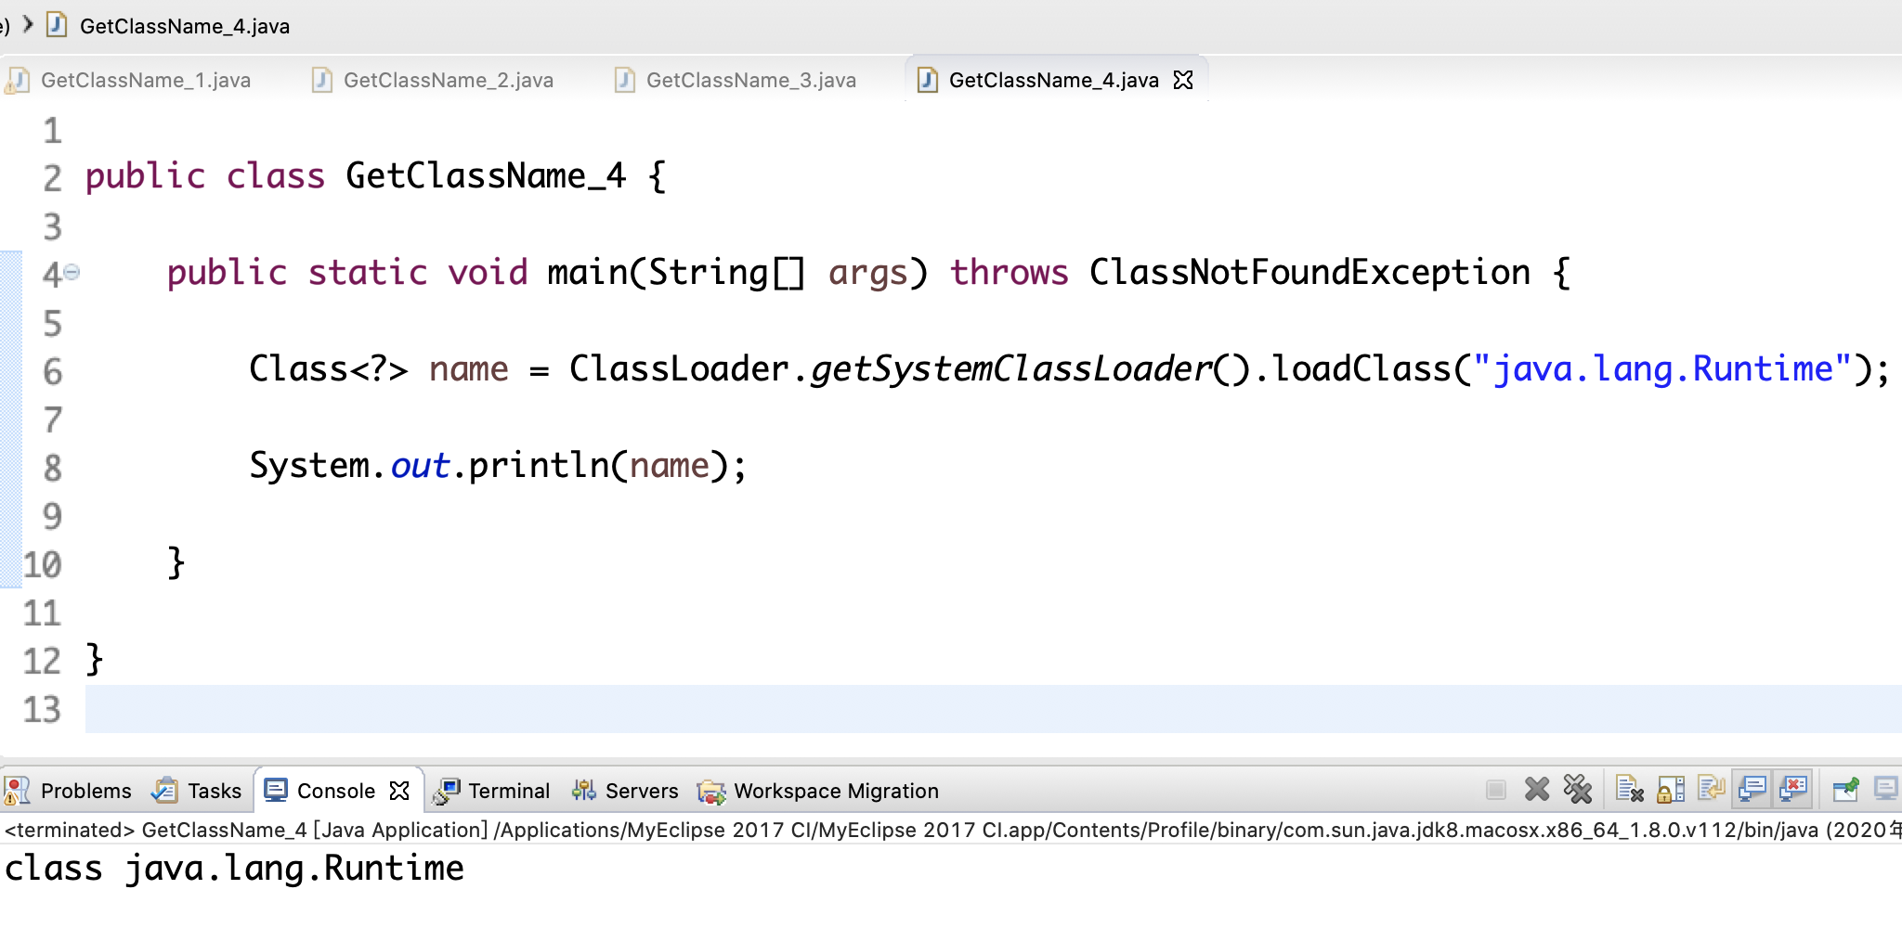Click the console output 'class java.lang.Runtime'
This screenshot has width=1902, height=928.
pos(234,869)
